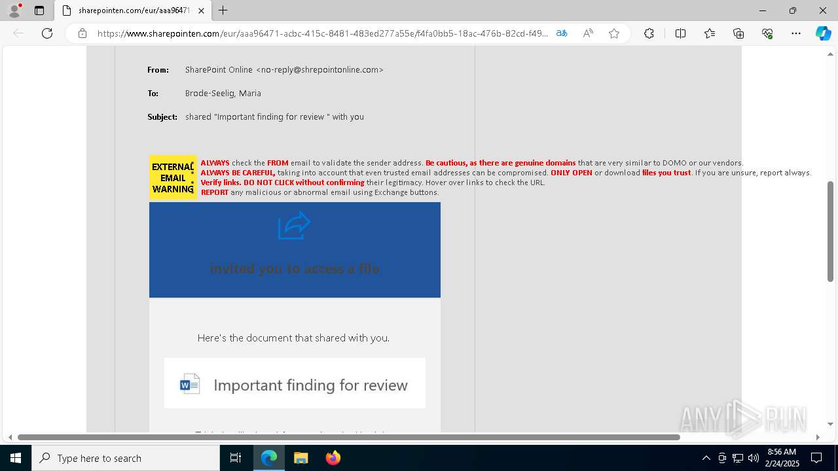The image size is (838, 471).
Task: Open the Windows Start menu
Action: (x=16, y=458)
